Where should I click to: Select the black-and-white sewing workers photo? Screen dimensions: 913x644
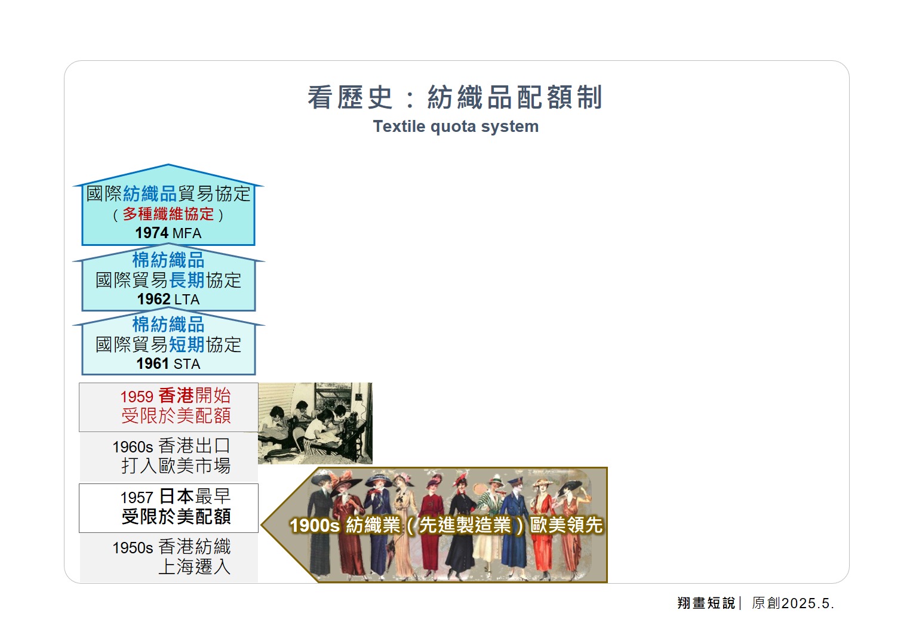pos(315,423)
